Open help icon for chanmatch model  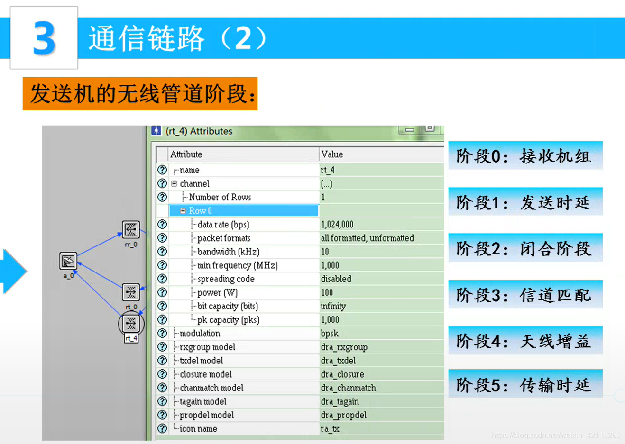162,388
